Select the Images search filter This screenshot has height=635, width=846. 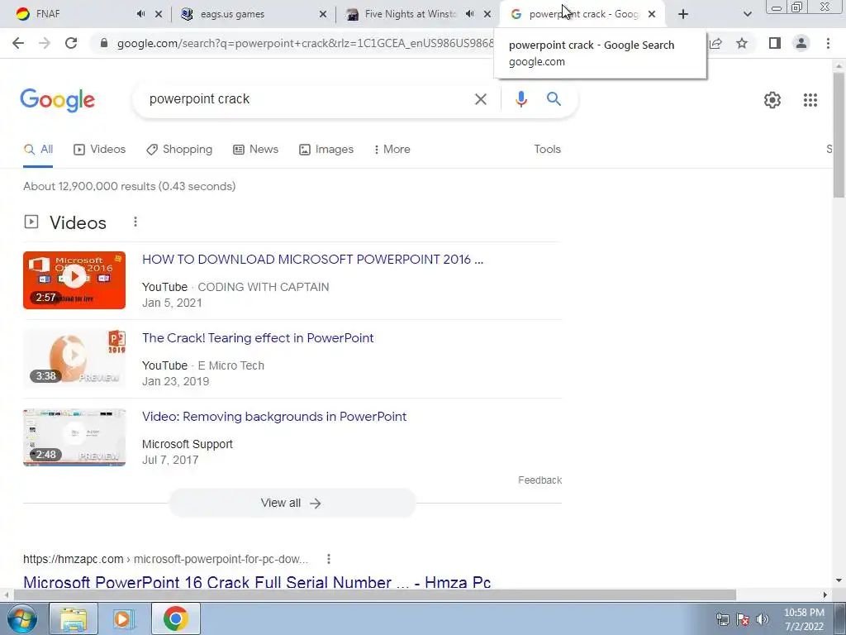point(326,150)
